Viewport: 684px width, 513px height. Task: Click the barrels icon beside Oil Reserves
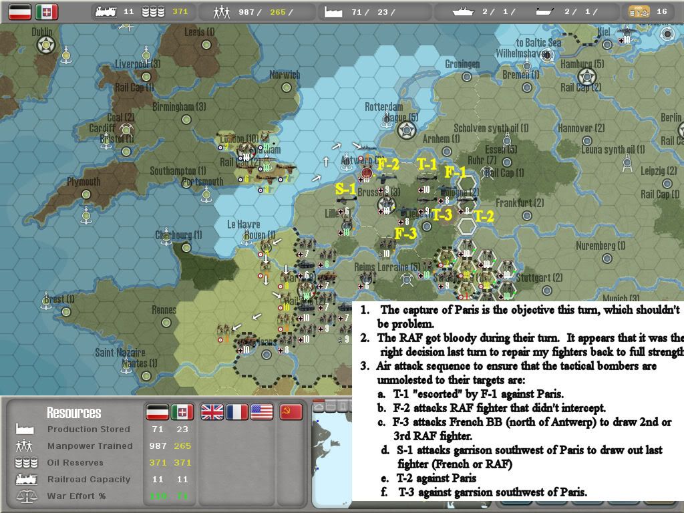click(26, 462)
